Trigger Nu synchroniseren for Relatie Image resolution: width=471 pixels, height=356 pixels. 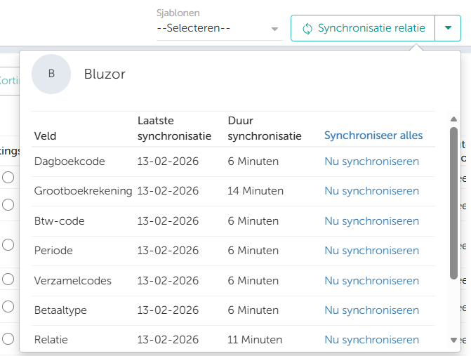[371, 340]
